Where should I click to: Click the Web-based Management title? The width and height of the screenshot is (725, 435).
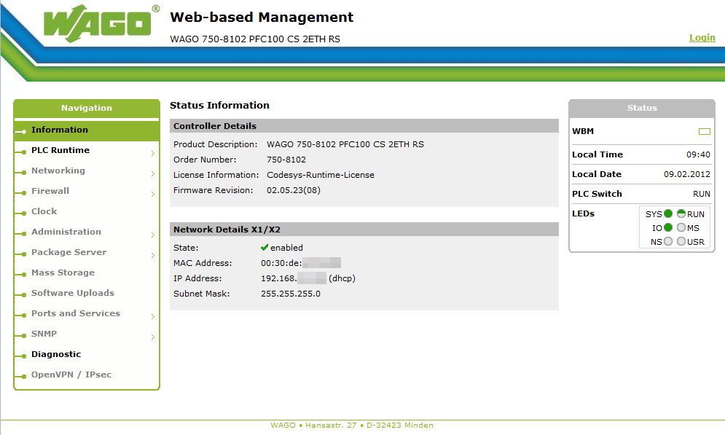point(262,17)
